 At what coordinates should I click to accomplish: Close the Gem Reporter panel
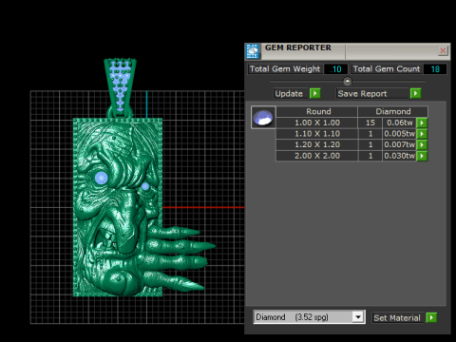point(443,50)
